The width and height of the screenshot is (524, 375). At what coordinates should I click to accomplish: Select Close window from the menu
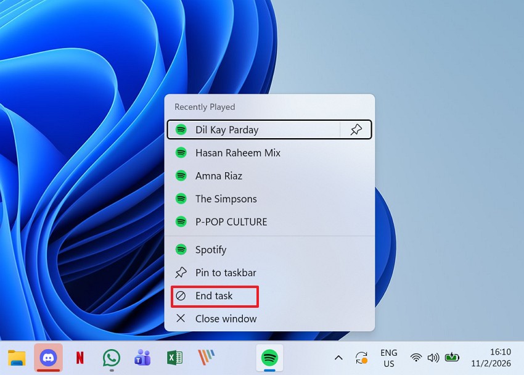(x=226, y=319)
